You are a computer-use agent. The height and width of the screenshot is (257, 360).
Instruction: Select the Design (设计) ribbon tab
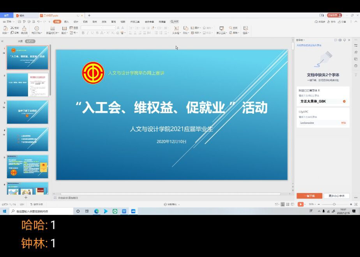(x=76, y=21)
